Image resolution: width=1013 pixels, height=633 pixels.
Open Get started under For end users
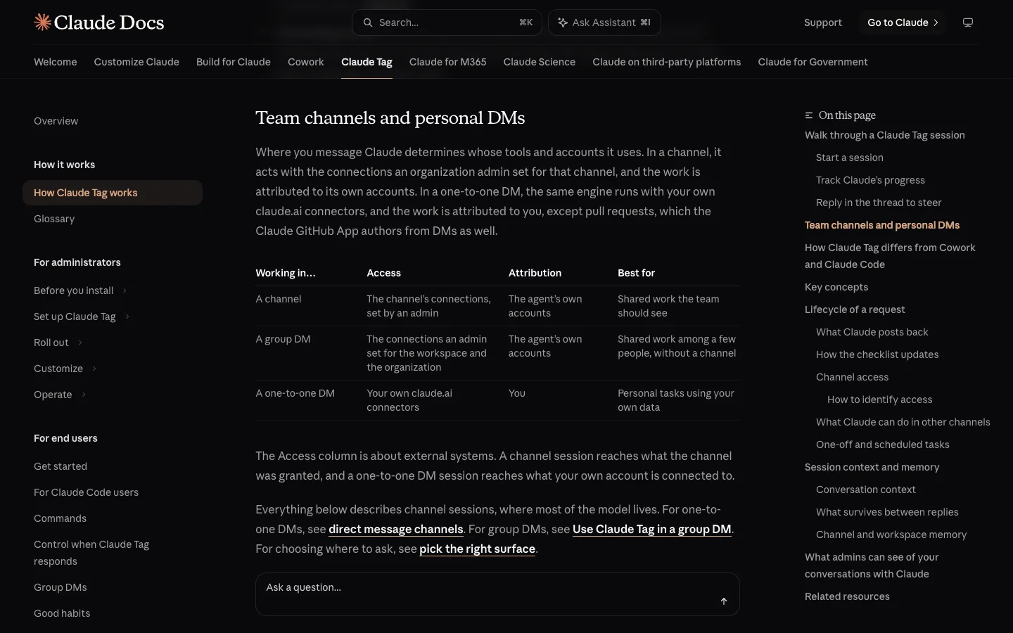[60, 466]
